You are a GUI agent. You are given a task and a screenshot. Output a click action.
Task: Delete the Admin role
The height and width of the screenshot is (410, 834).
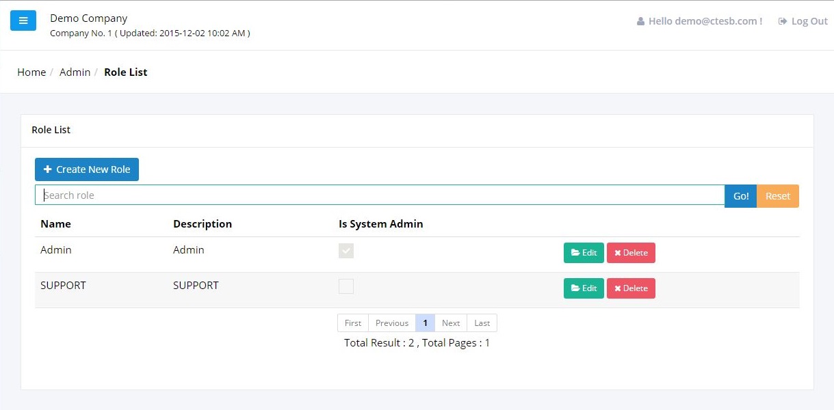(x=631, y=253)
